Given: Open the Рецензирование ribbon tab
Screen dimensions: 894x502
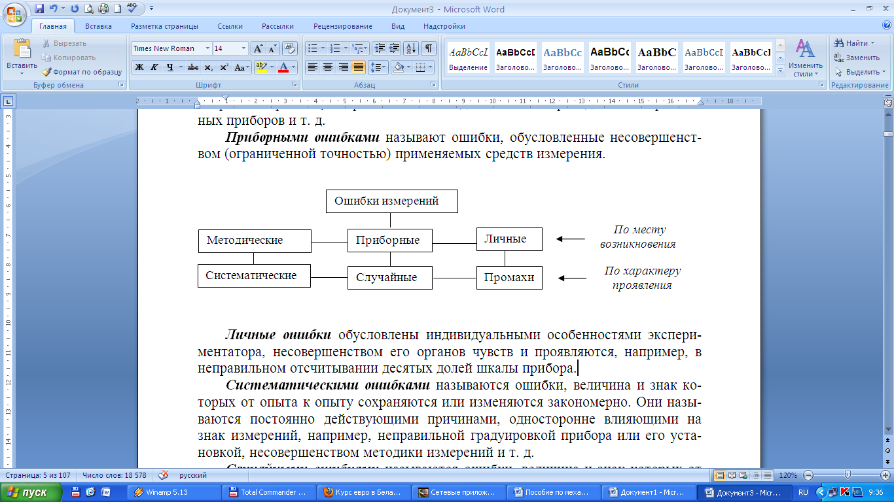Looking at the screenshot, I should tap(342, 26).
